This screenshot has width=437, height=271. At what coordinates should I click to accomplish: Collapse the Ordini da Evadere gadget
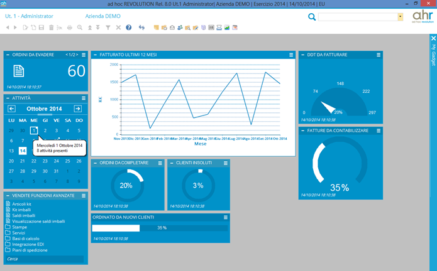coord(8,55)
